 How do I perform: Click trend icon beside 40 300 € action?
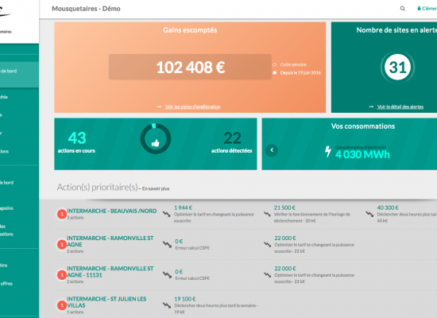369,214
